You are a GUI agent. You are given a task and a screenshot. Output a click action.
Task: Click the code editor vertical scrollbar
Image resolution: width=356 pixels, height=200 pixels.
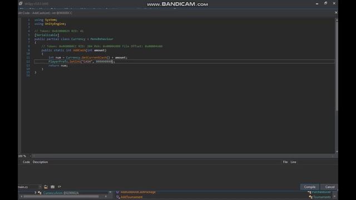tap(337, 66)
